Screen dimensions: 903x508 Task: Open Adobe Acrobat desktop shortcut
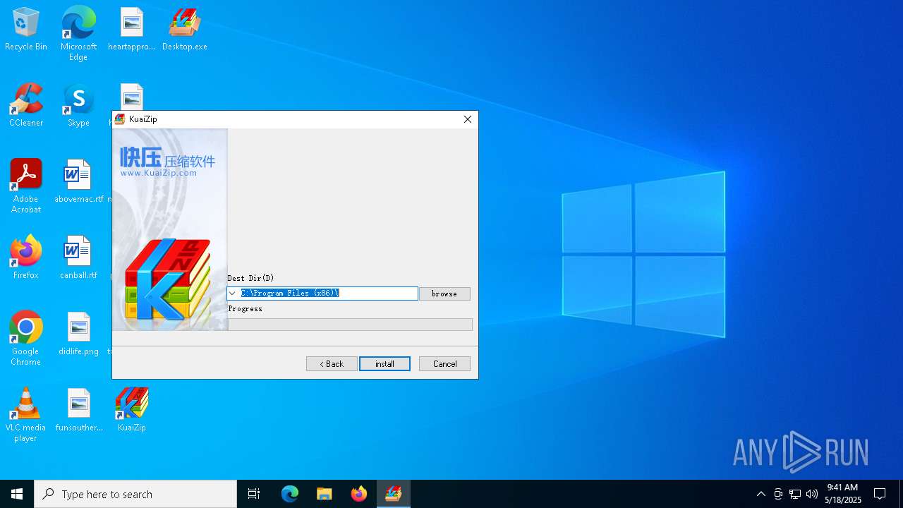tap(26, 186)
